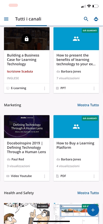
Task: Open How to Buy a Learning Platform title
Action: [75, 145]
